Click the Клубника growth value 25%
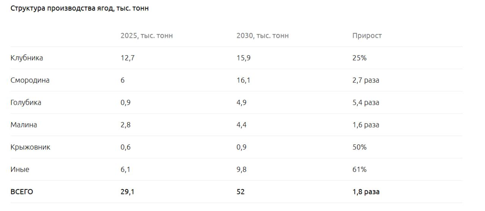Image resolution: width=485 pixels, height=211 pixels. click(x=359, y=58)
